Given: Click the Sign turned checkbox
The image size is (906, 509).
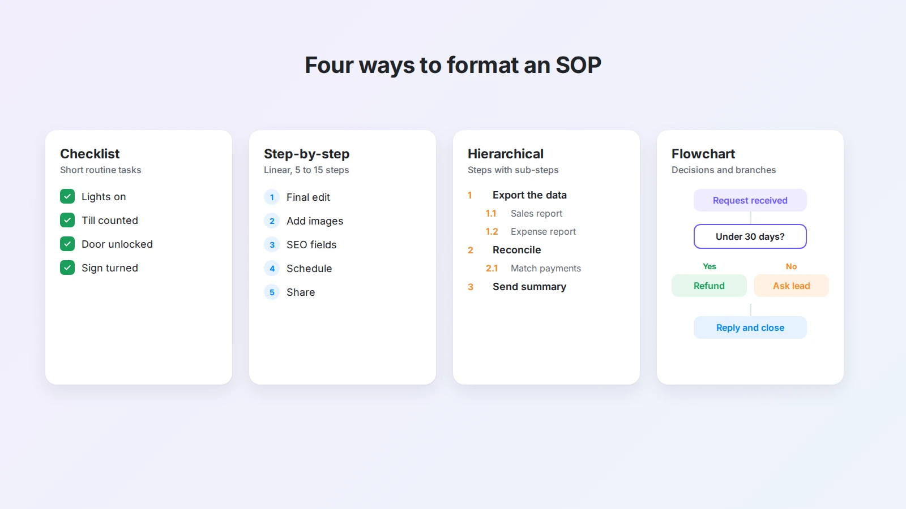Looking at the screenshot, I should click(67, 268).
